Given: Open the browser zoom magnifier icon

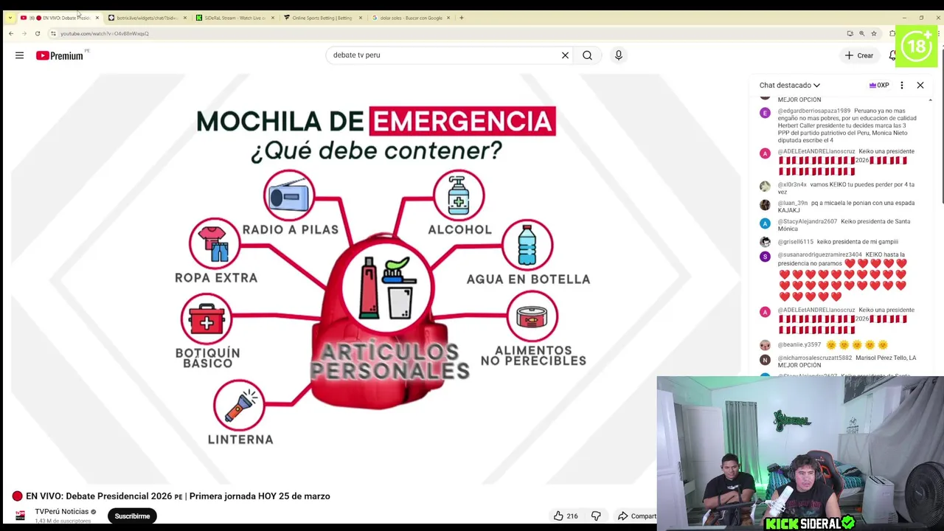Looking at the screenshot, I should point(861,33).
